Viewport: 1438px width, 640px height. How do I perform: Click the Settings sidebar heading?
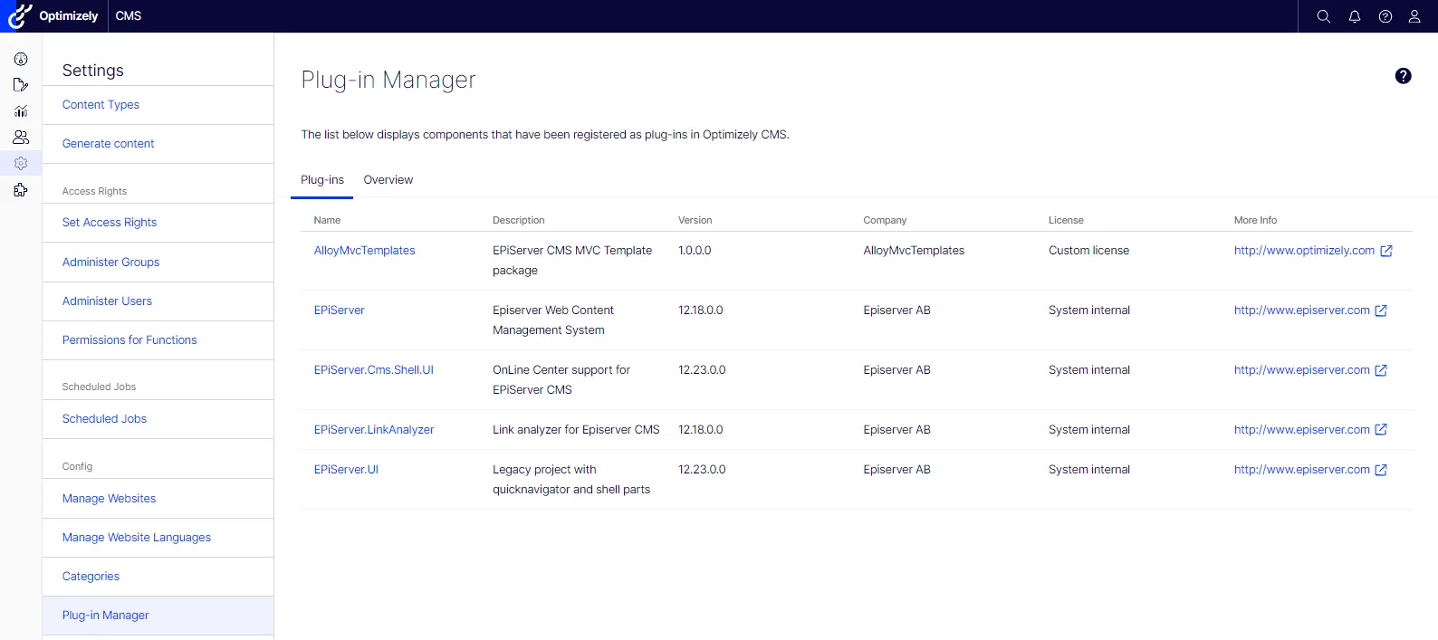(92, 71)
